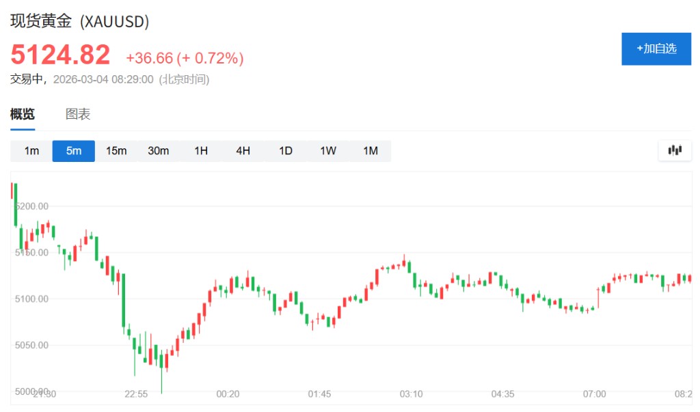Add XAUUSD to watchlist with 加自选
The width and height of the screenshot is (700, 412).
(656, 49)
